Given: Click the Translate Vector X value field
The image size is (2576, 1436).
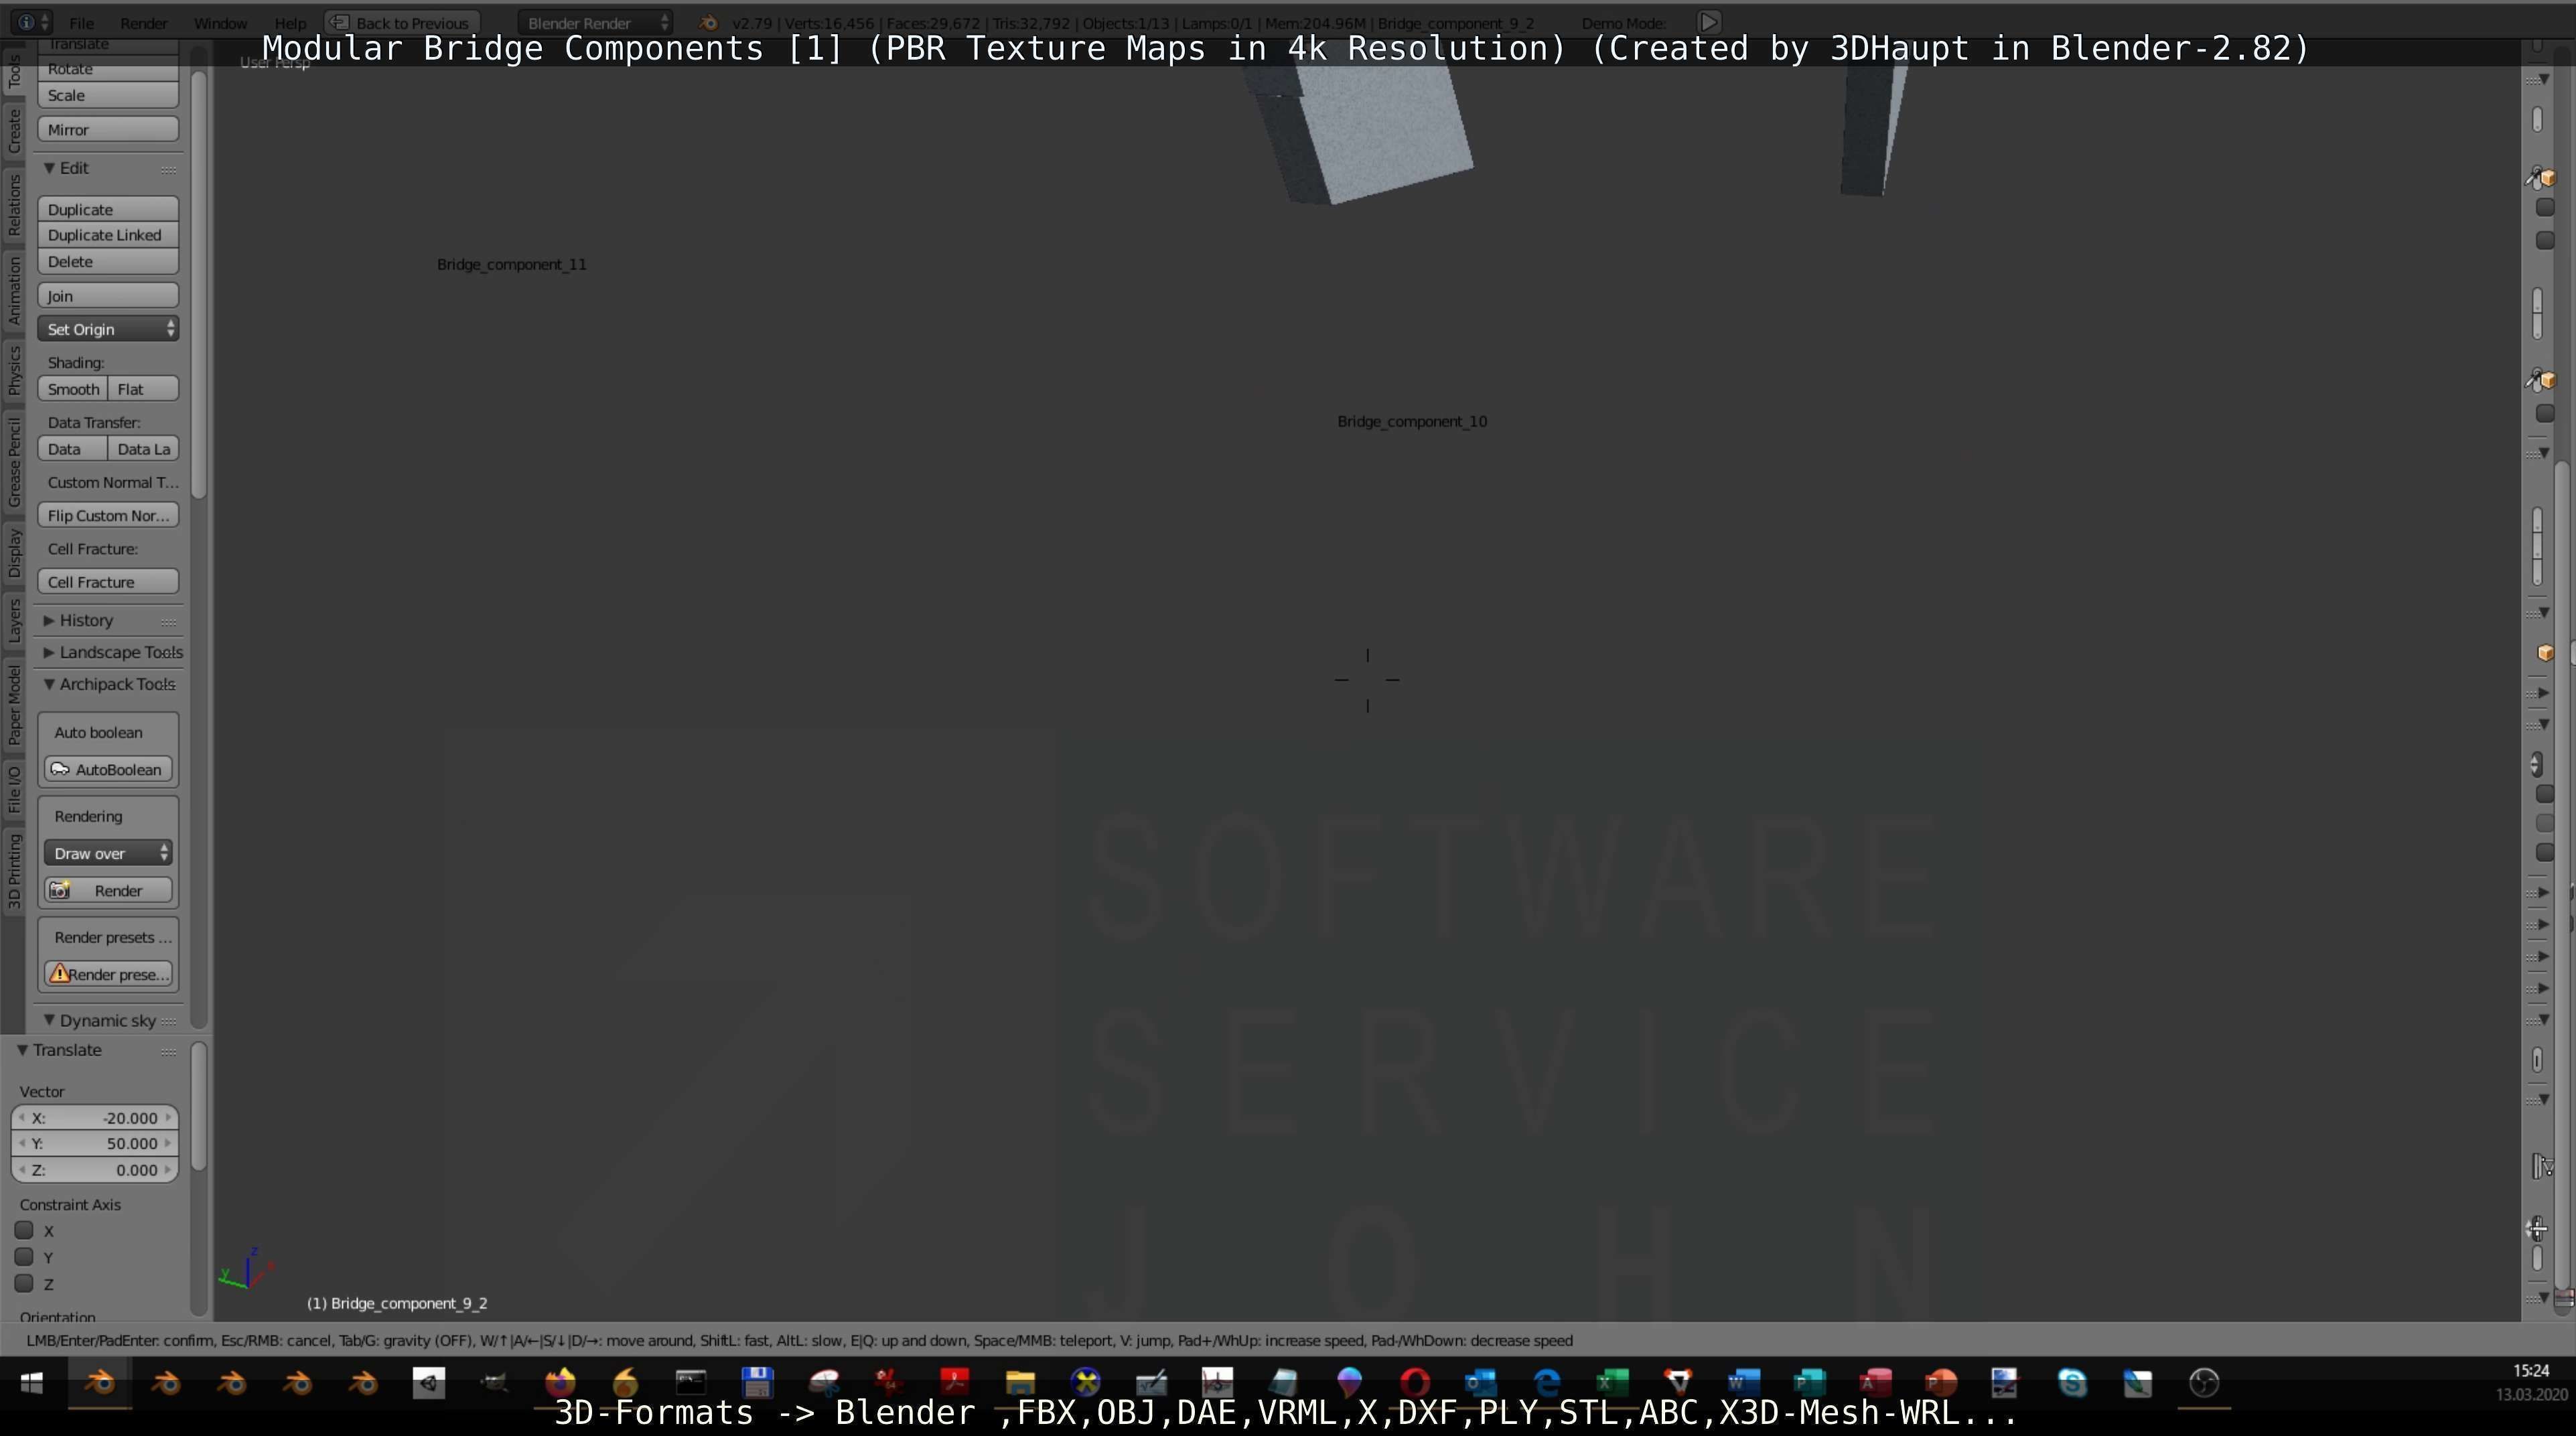Looking at the screenshot, I should pyautogui.click(x=95, y=1118).
